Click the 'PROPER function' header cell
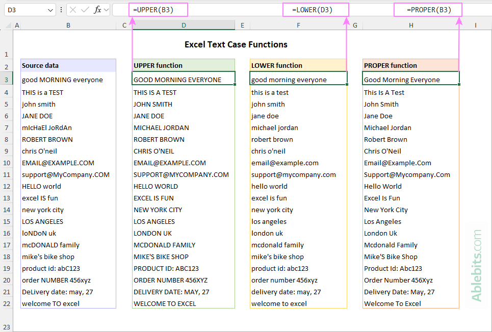This screenshot has height=332, width=492. (x=410, y=65)
